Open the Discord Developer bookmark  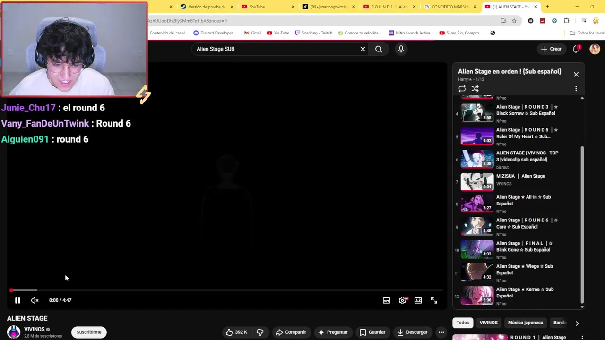pos(215,33)
